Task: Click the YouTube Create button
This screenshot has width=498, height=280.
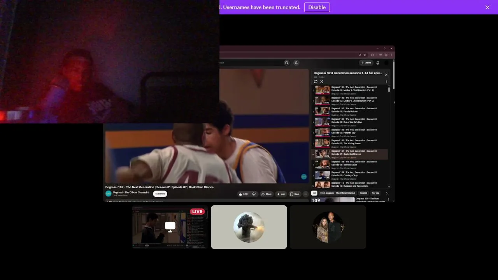Action: click(x=366, y=63)
